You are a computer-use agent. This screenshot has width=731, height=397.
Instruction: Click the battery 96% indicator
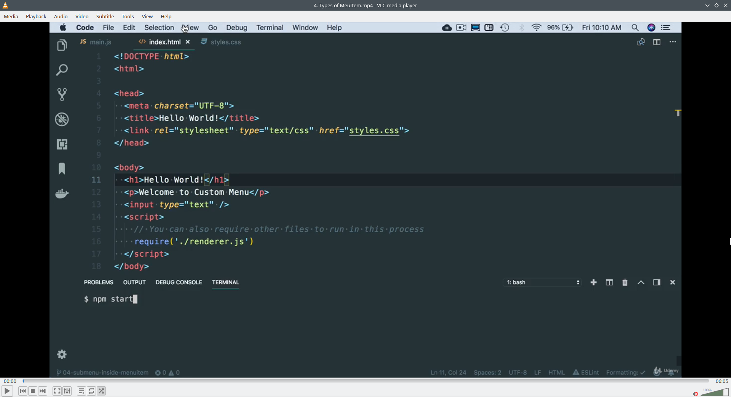point(560,27)
